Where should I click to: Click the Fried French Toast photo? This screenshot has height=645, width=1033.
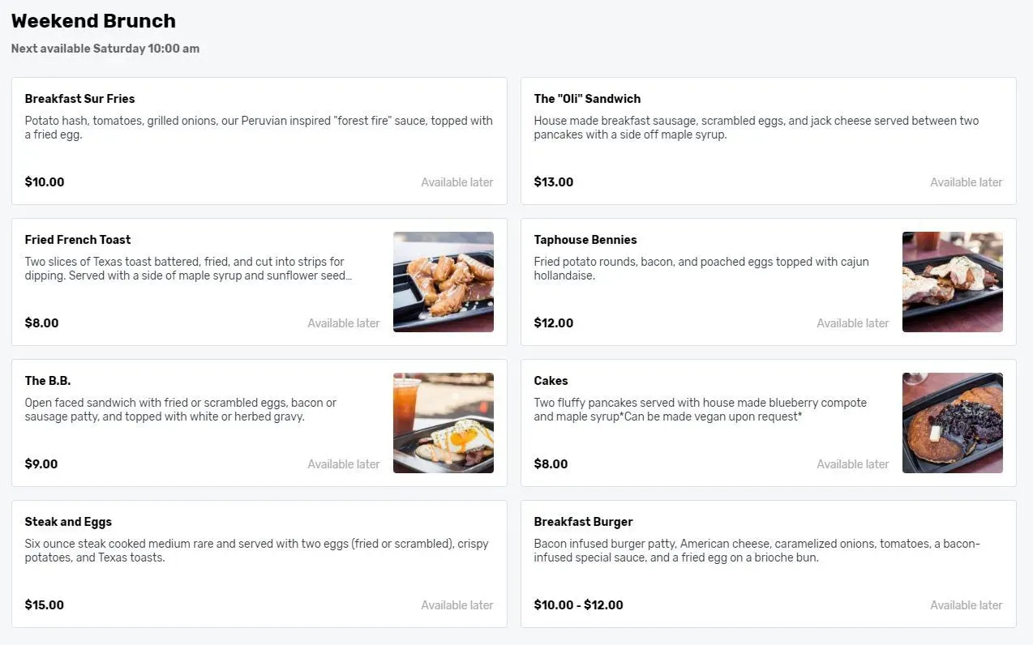(444, 282)
